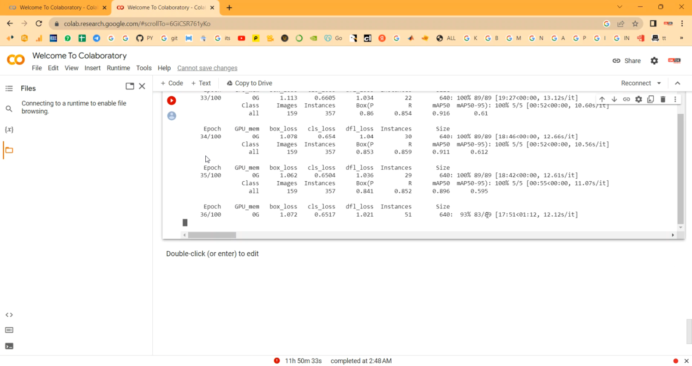Collapse the header with chevron toggle
This screenshot has height=366, width=692.
click(x=677, y=83)
